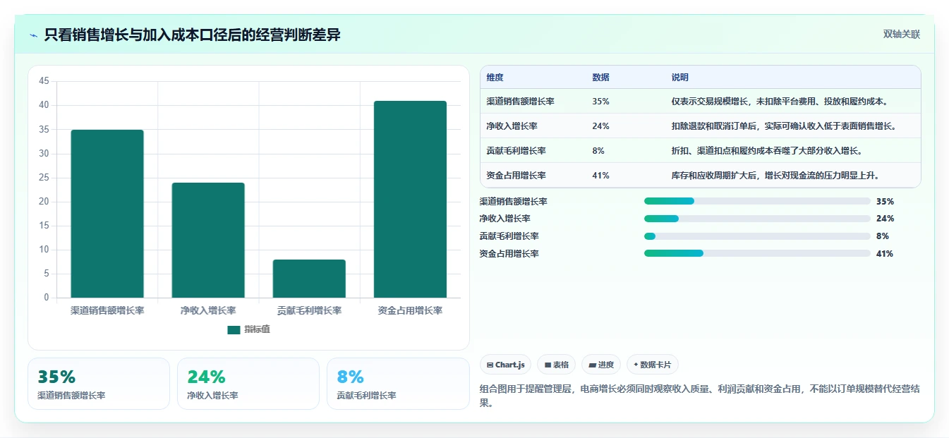The width and height of the screenshot is (949, 438).
Task: Click the 渠道销售额增长率 35% progress bar
Action: (757, 201)
